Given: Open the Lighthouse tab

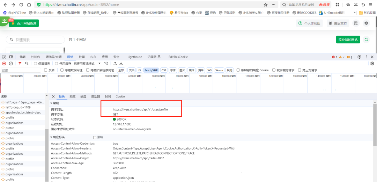Looking at the screenshot, I should (x=135, y=57).
